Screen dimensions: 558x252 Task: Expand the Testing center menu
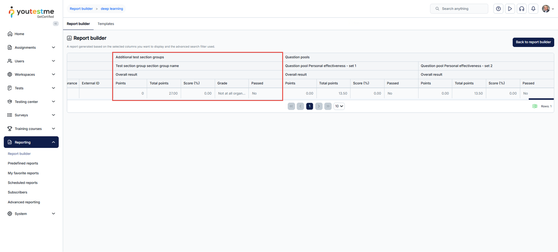[x=31, y=102]
